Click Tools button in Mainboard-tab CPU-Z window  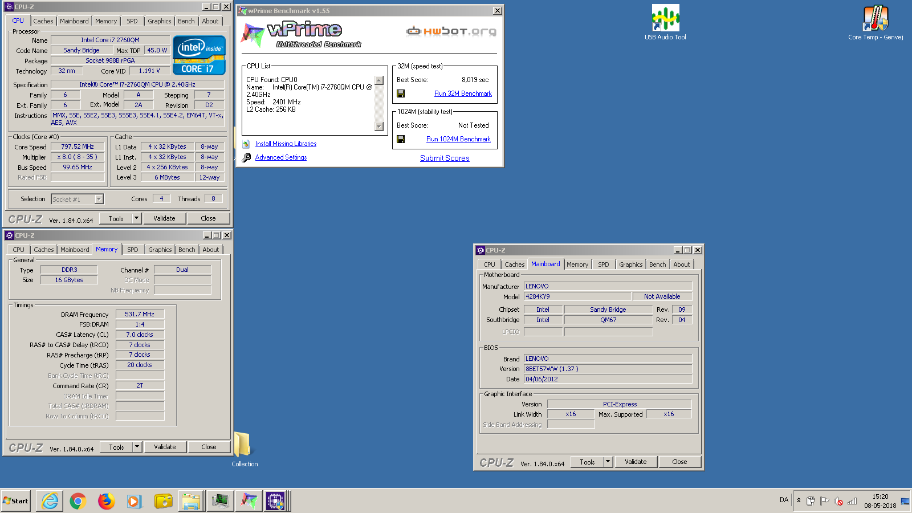pyautogui.click(x=587, y=462)
